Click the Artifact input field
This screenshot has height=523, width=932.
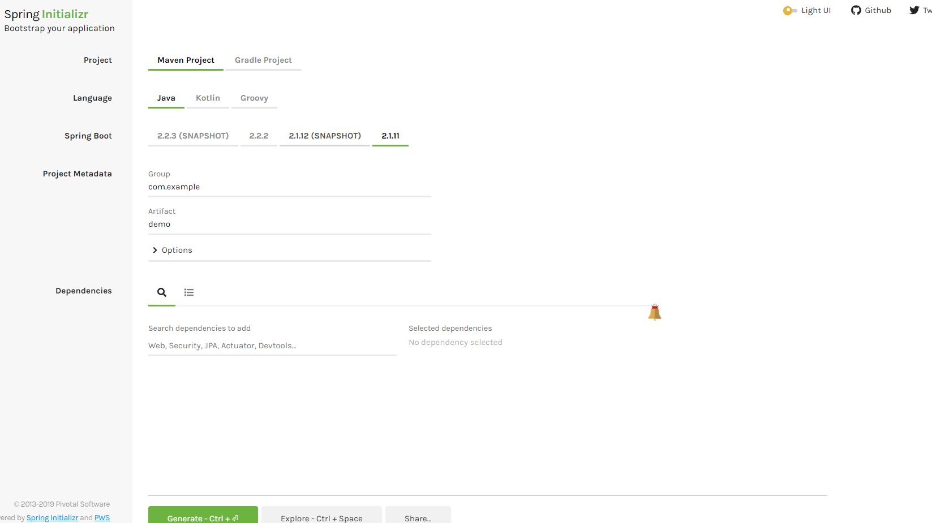[x=290, y=224]
